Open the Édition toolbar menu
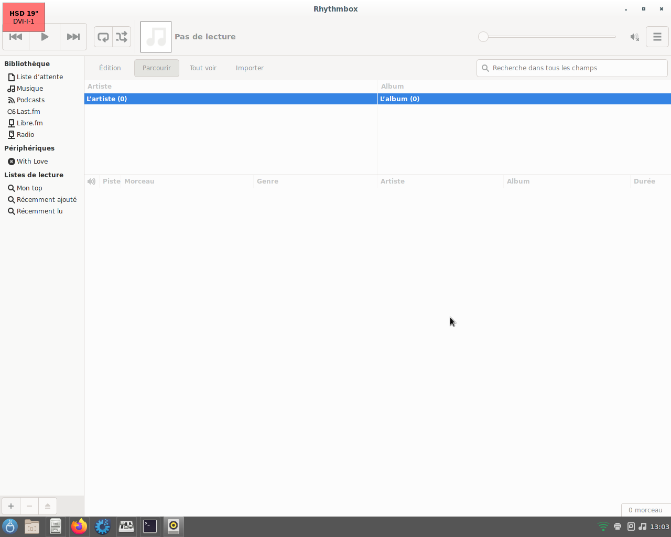The width and height of the screenshot is (671, 537). [110, 68]
